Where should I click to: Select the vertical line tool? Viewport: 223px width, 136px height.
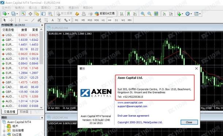coord(19,20)
